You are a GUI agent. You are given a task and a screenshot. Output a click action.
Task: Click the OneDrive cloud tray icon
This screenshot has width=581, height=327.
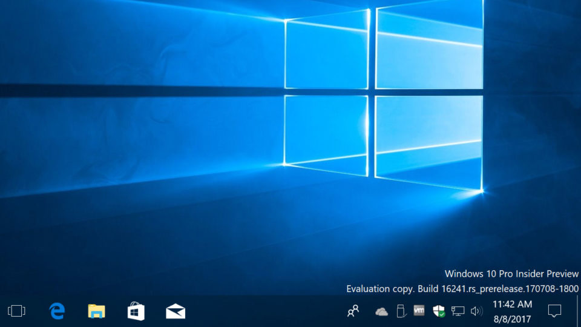coord(381,311)
